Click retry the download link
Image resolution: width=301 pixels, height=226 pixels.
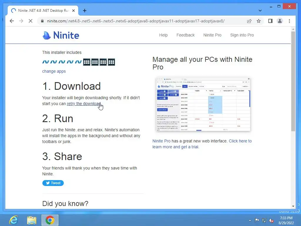[84, 104]
